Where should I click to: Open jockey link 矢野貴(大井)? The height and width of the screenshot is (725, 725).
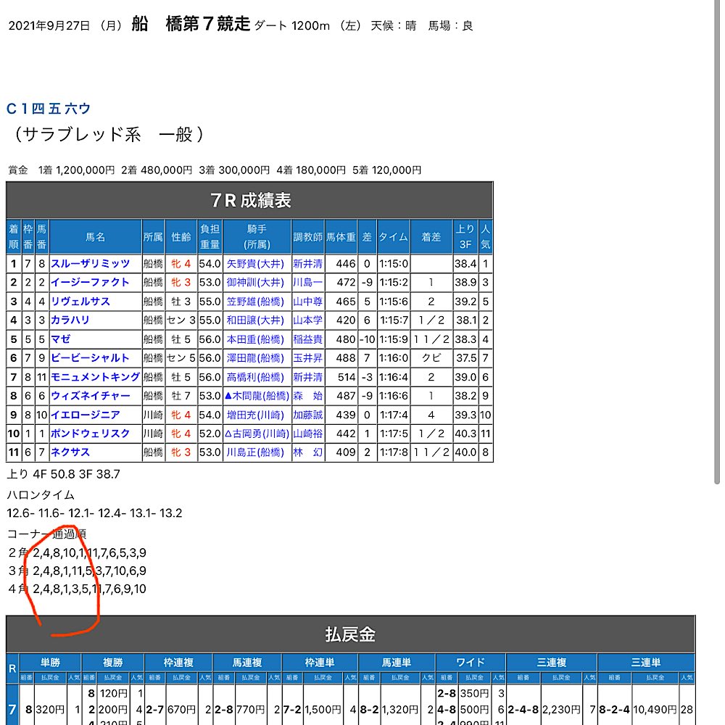pos(255,264)
